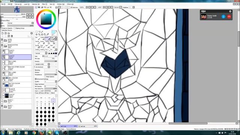Toggle the color wheel panel icon
The width and height of the screenshot is (240, 135).
36,7
